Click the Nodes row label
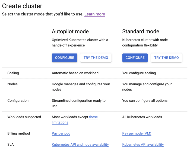This screenshot has width=190, height=151. [12, 84]
